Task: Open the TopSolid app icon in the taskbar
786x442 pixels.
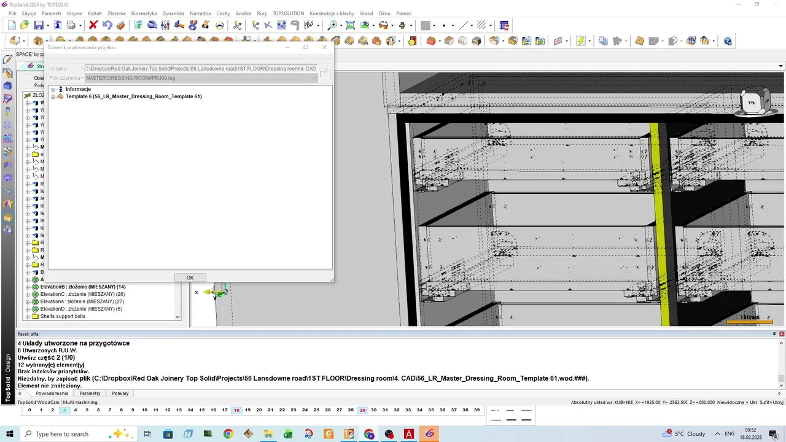Action: (429, 434)
